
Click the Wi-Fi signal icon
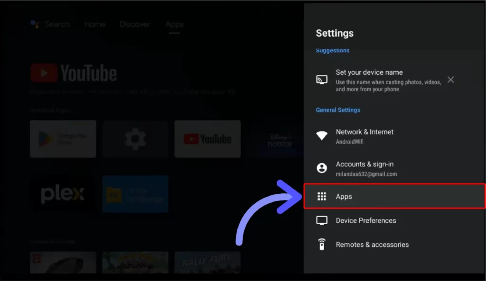pos(322,136)
